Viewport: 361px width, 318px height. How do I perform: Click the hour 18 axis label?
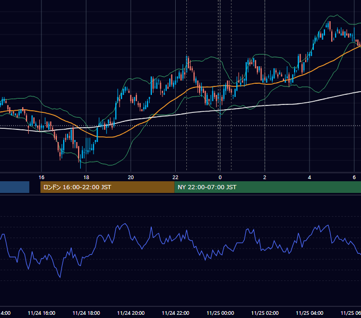tap(86, 177)
